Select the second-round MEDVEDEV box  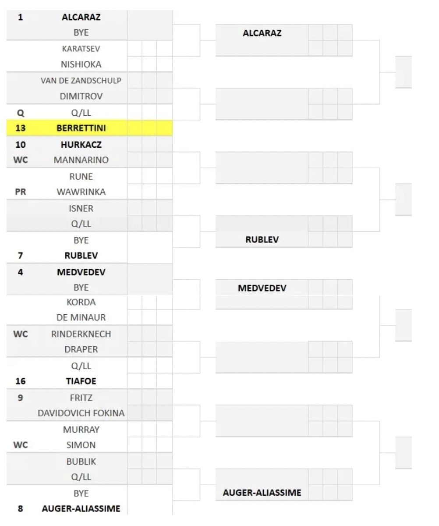(x=262, y=288)
